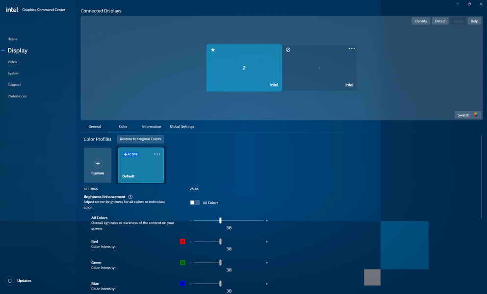Switch to the Information tab

click(x=152, y=127)
